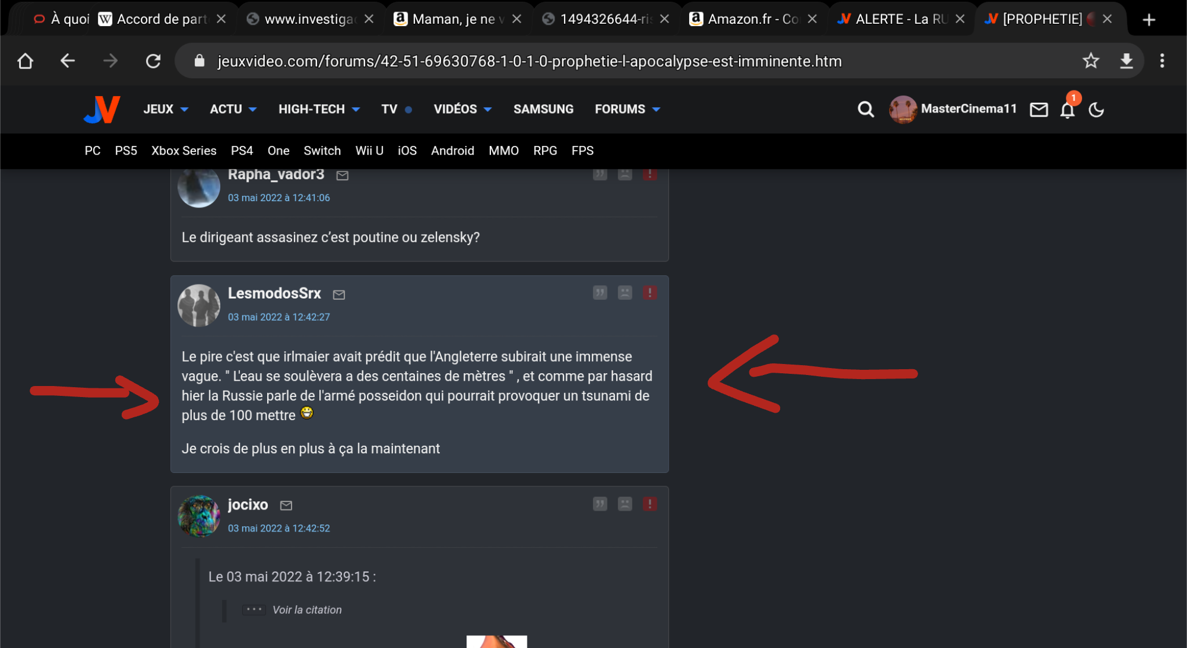Open private messages envelope in header
The width and height of the screenshot is (1187, 648).
1039,109
